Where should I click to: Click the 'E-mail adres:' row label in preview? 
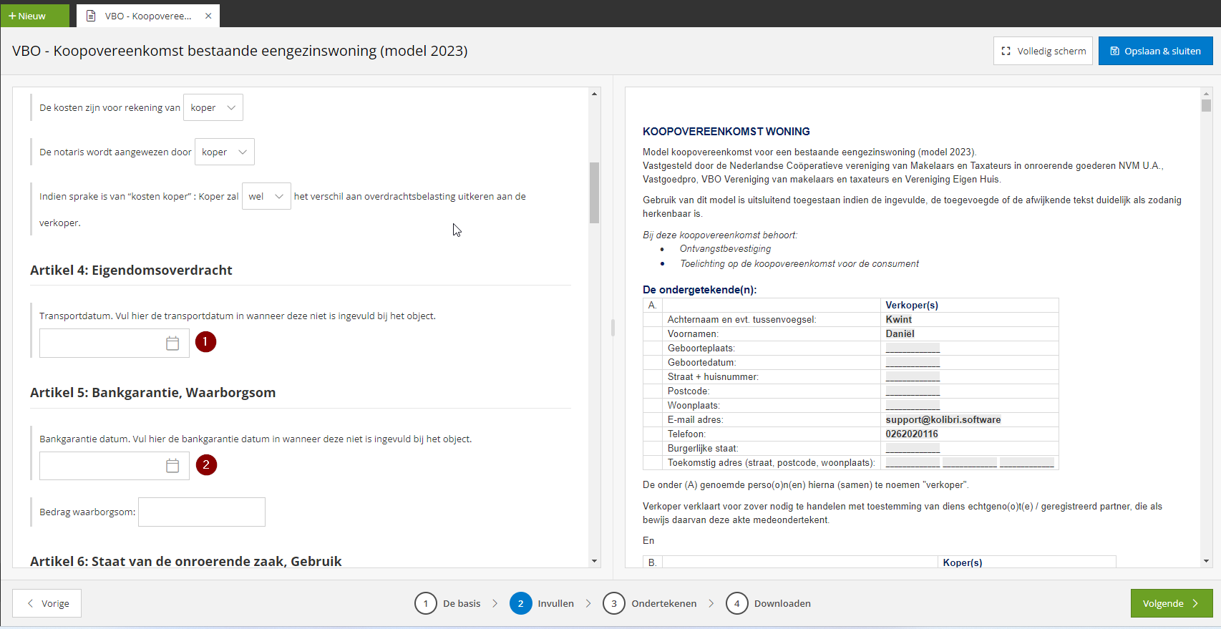tap(695, 419)
